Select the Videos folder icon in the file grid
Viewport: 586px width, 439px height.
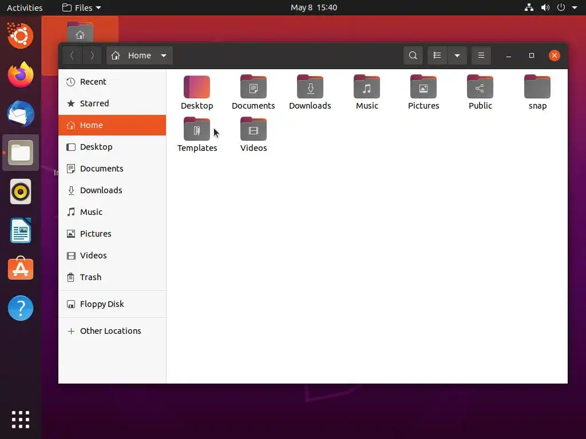pyautogui.click(x=254, y=129)
